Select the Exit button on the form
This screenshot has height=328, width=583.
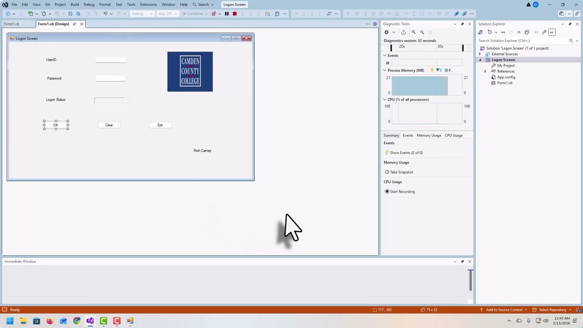point(160,125)
